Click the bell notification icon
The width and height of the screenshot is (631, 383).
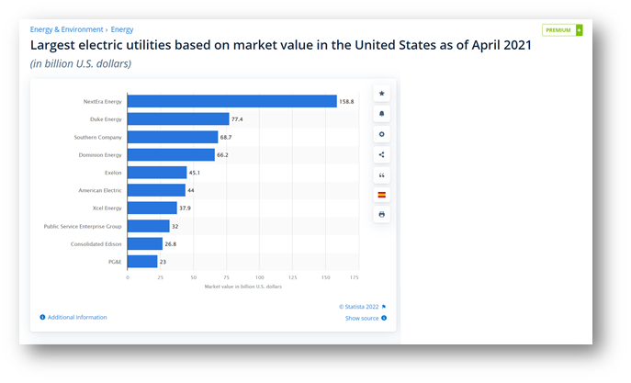click(381, 114)
